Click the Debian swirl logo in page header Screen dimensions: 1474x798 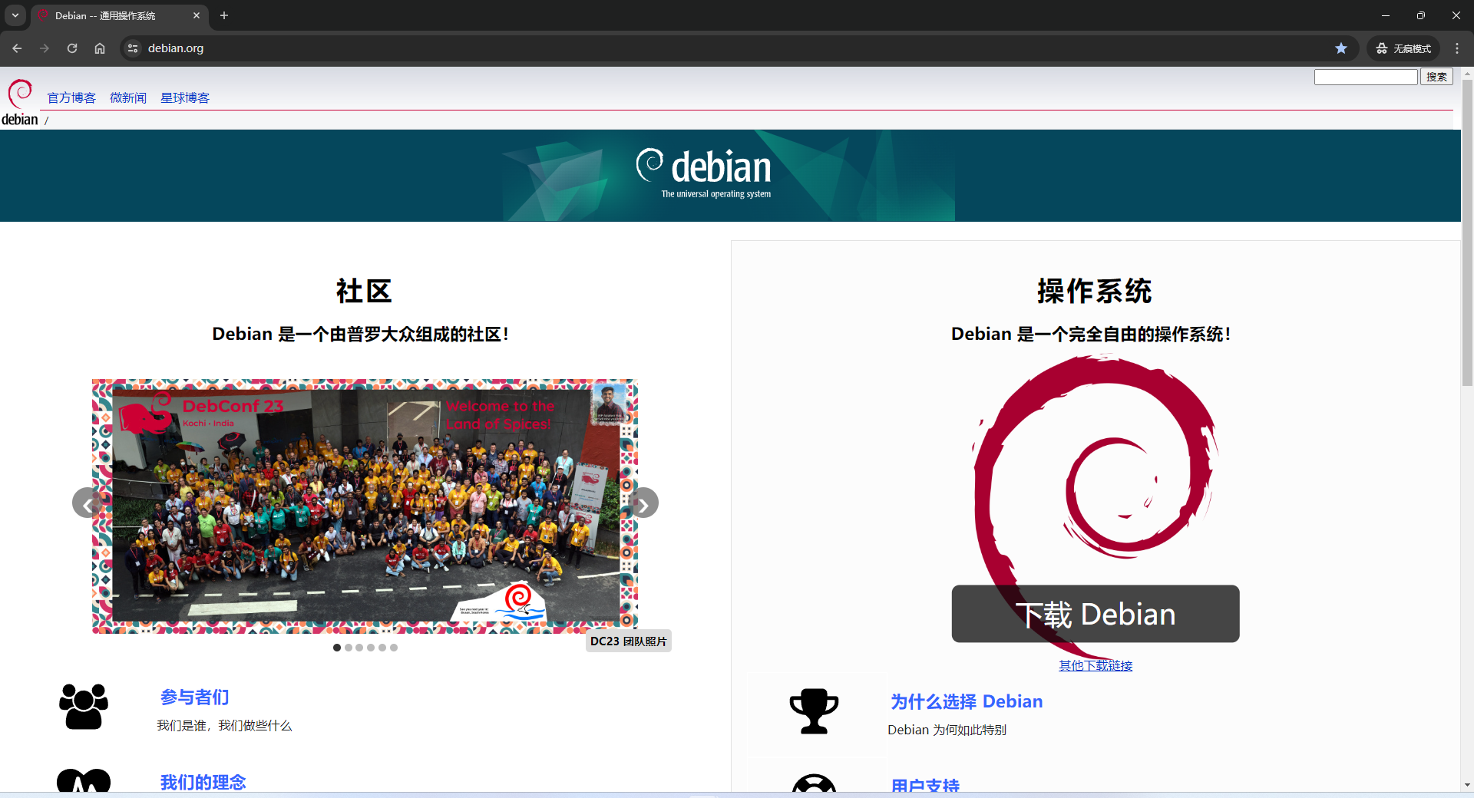coord(20,103)
